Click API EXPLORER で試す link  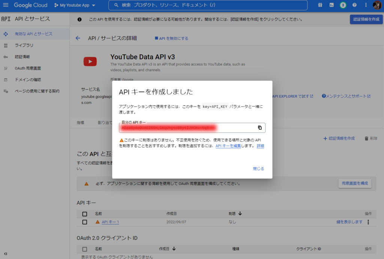coord(293,96)
